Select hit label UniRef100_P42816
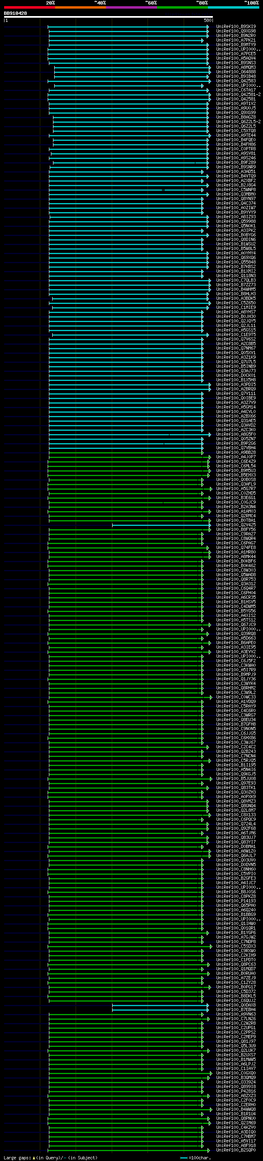This screenshot has height=1161, width=263. (x=235, y=1091)
